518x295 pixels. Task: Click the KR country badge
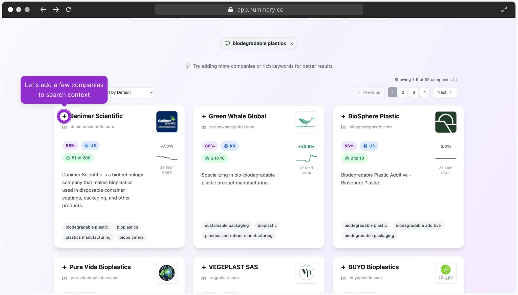click(x=229, y=146)
